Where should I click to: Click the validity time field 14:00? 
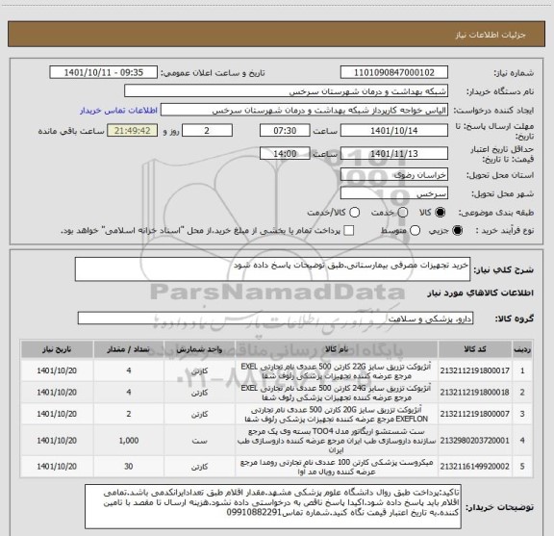pyautogui.click(x=285, y=153)
